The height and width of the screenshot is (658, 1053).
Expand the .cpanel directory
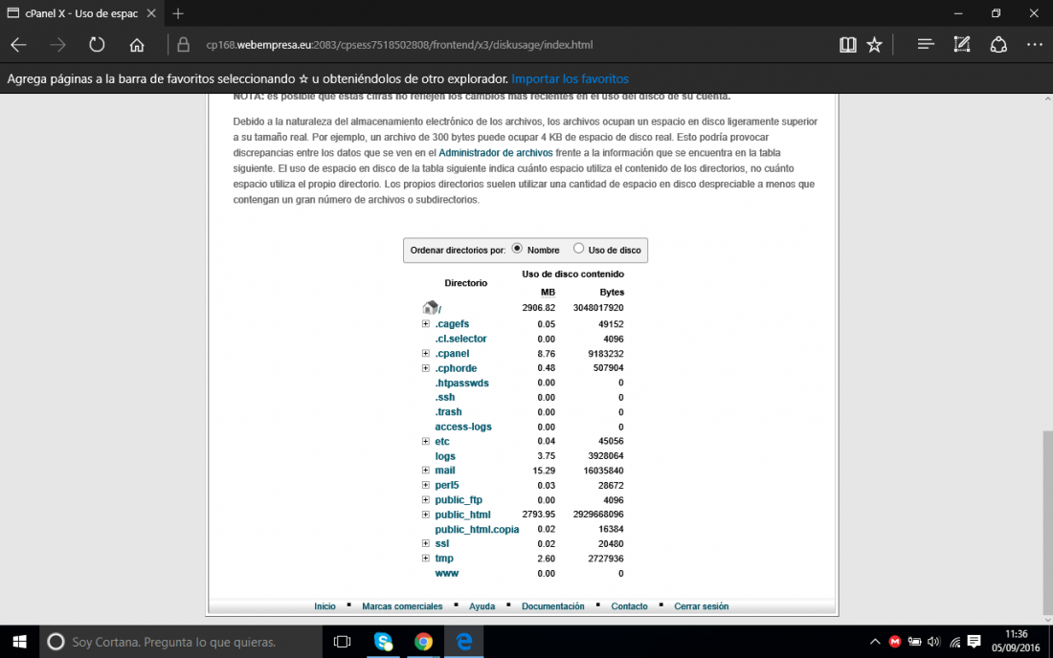pos(425,353)
